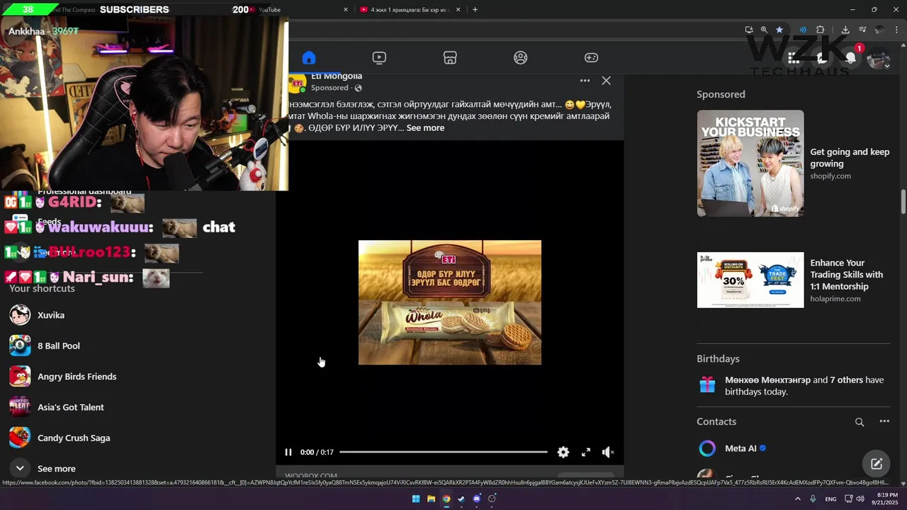This screenshot has height=510, width=907.
Task: Open the Contacts options three-dot menu
Action: 884,421
